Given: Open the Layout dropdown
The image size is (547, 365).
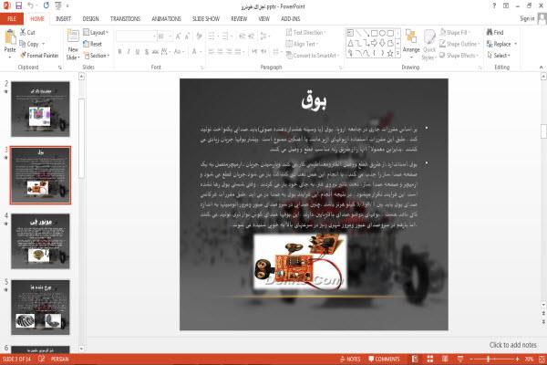Looking at the screenshot, I should [96, 33].
